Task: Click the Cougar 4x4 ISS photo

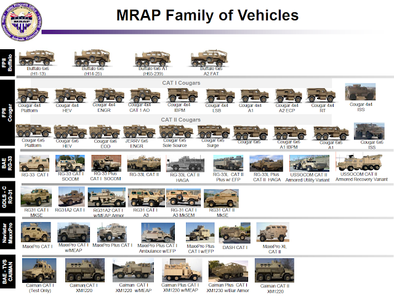Action: tap(360, 92)
